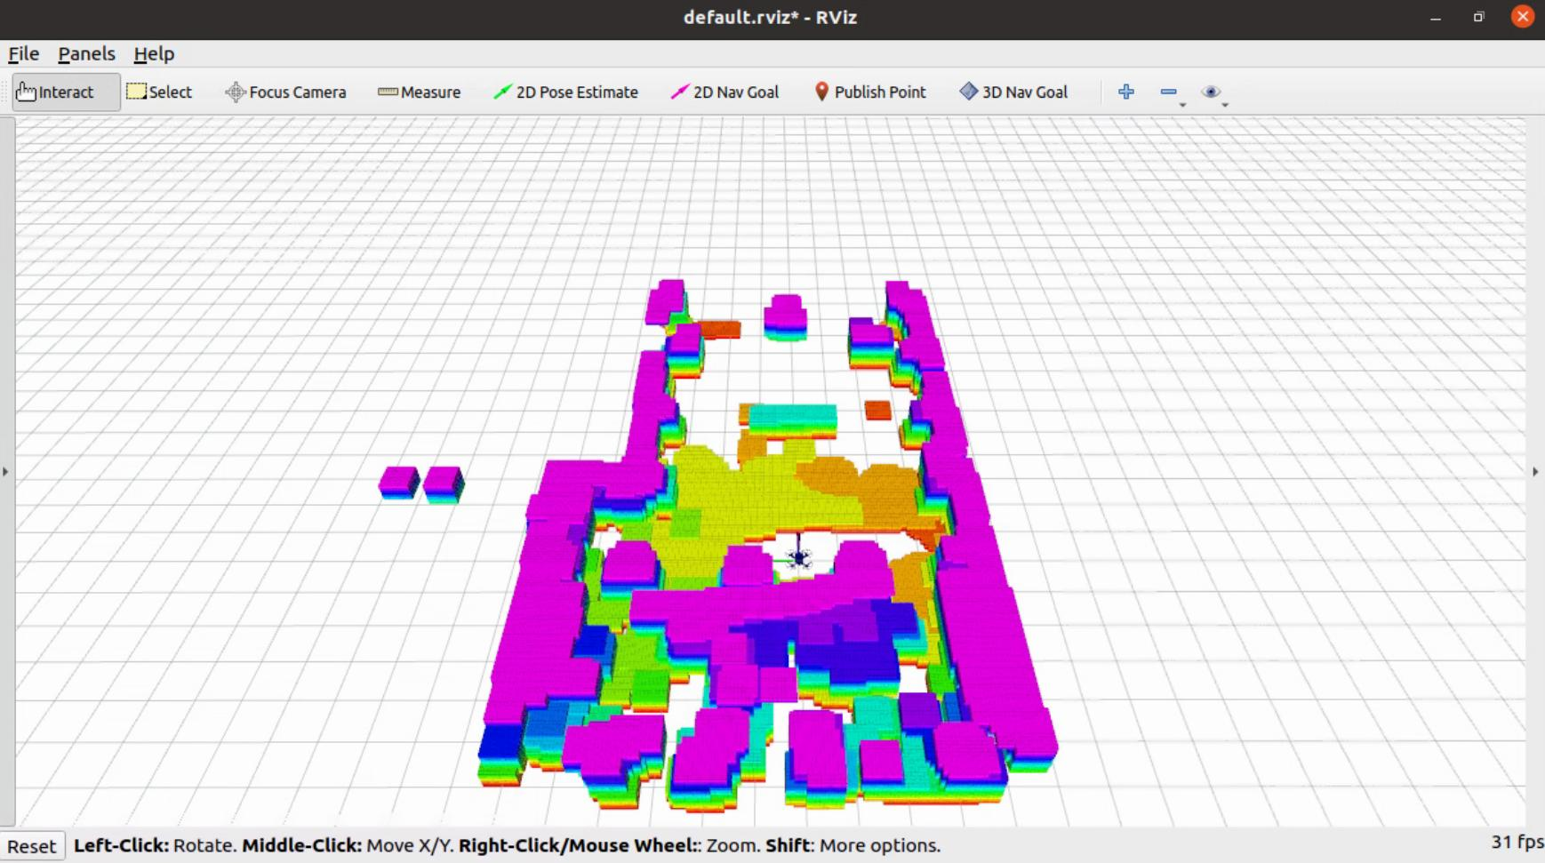Select the 2D Nav Goal tool
Screen dimensions: 1545x863
tap(724, 92)
